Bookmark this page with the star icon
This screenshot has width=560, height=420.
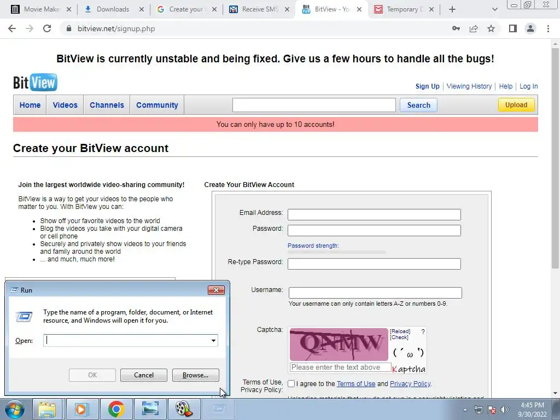pos(491,28)
